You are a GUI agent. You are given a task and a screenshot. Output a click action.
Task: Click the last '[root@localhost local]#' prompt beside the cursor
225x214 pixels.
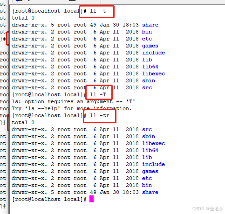(x=49, y=199)
